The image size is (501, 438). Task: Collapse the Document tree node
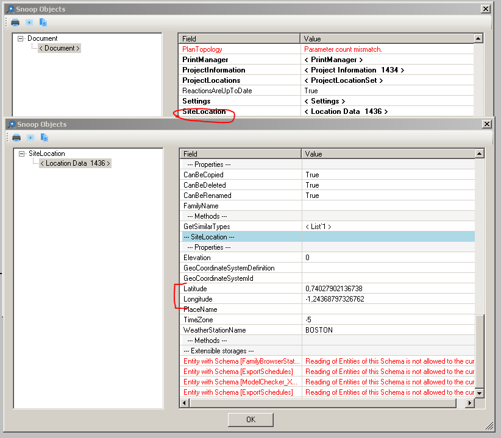pos(21,38)
